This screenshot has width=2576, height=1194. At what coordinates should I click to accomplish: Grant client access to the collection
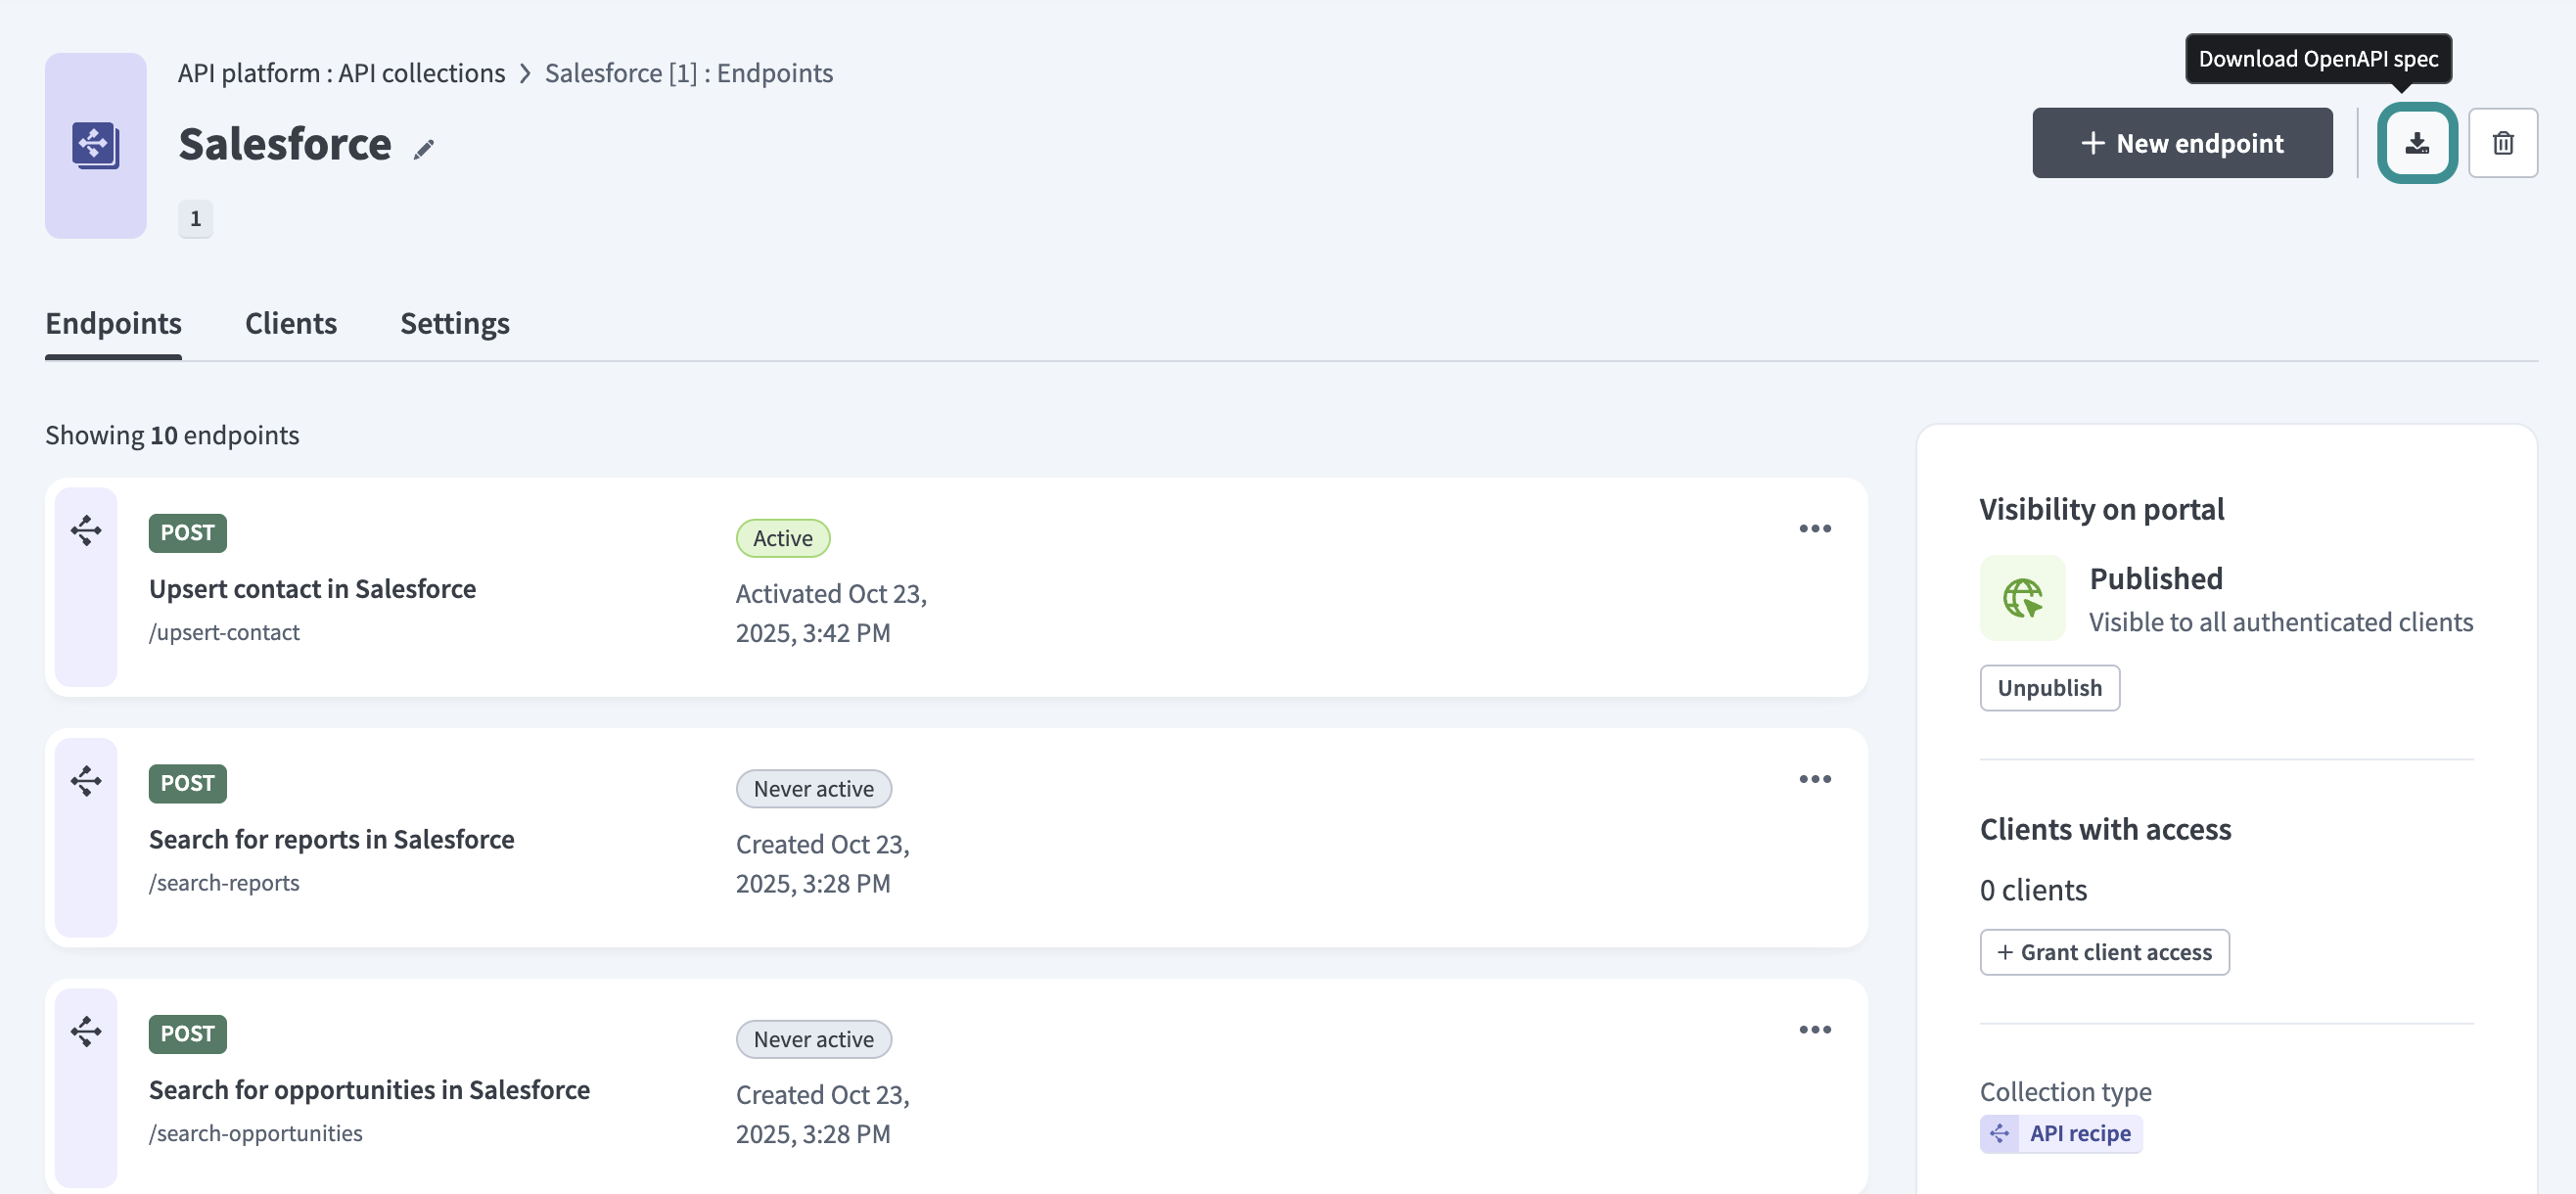pos(2104,951)
